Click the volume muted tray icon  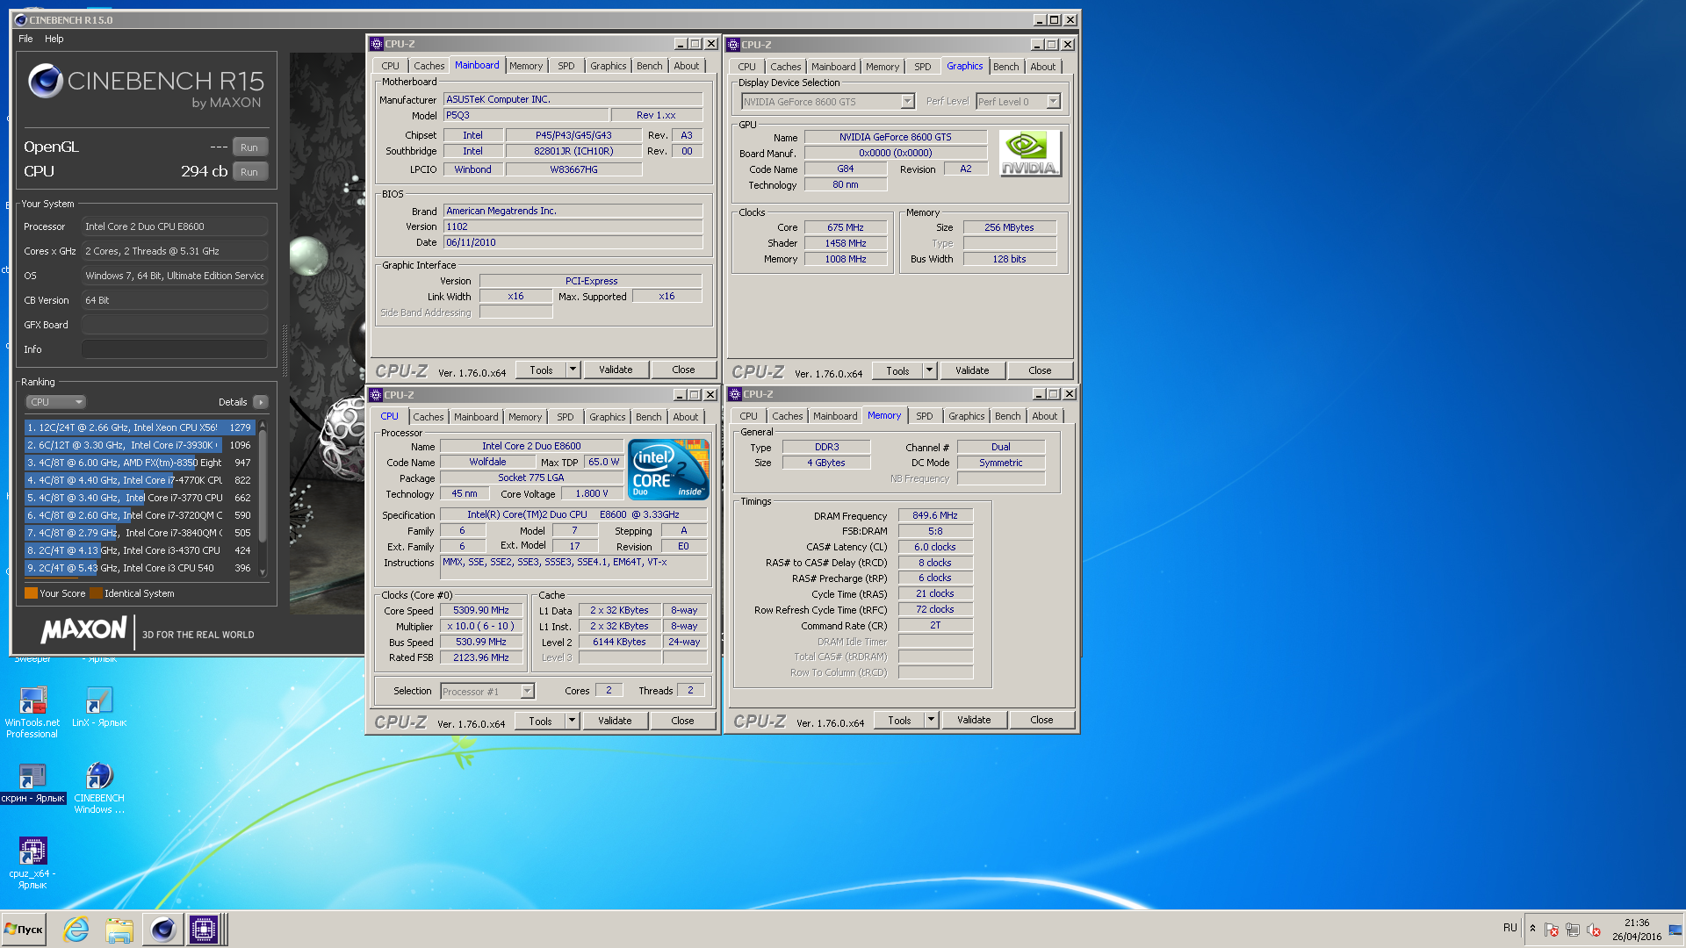click(x=1594, y=930)
